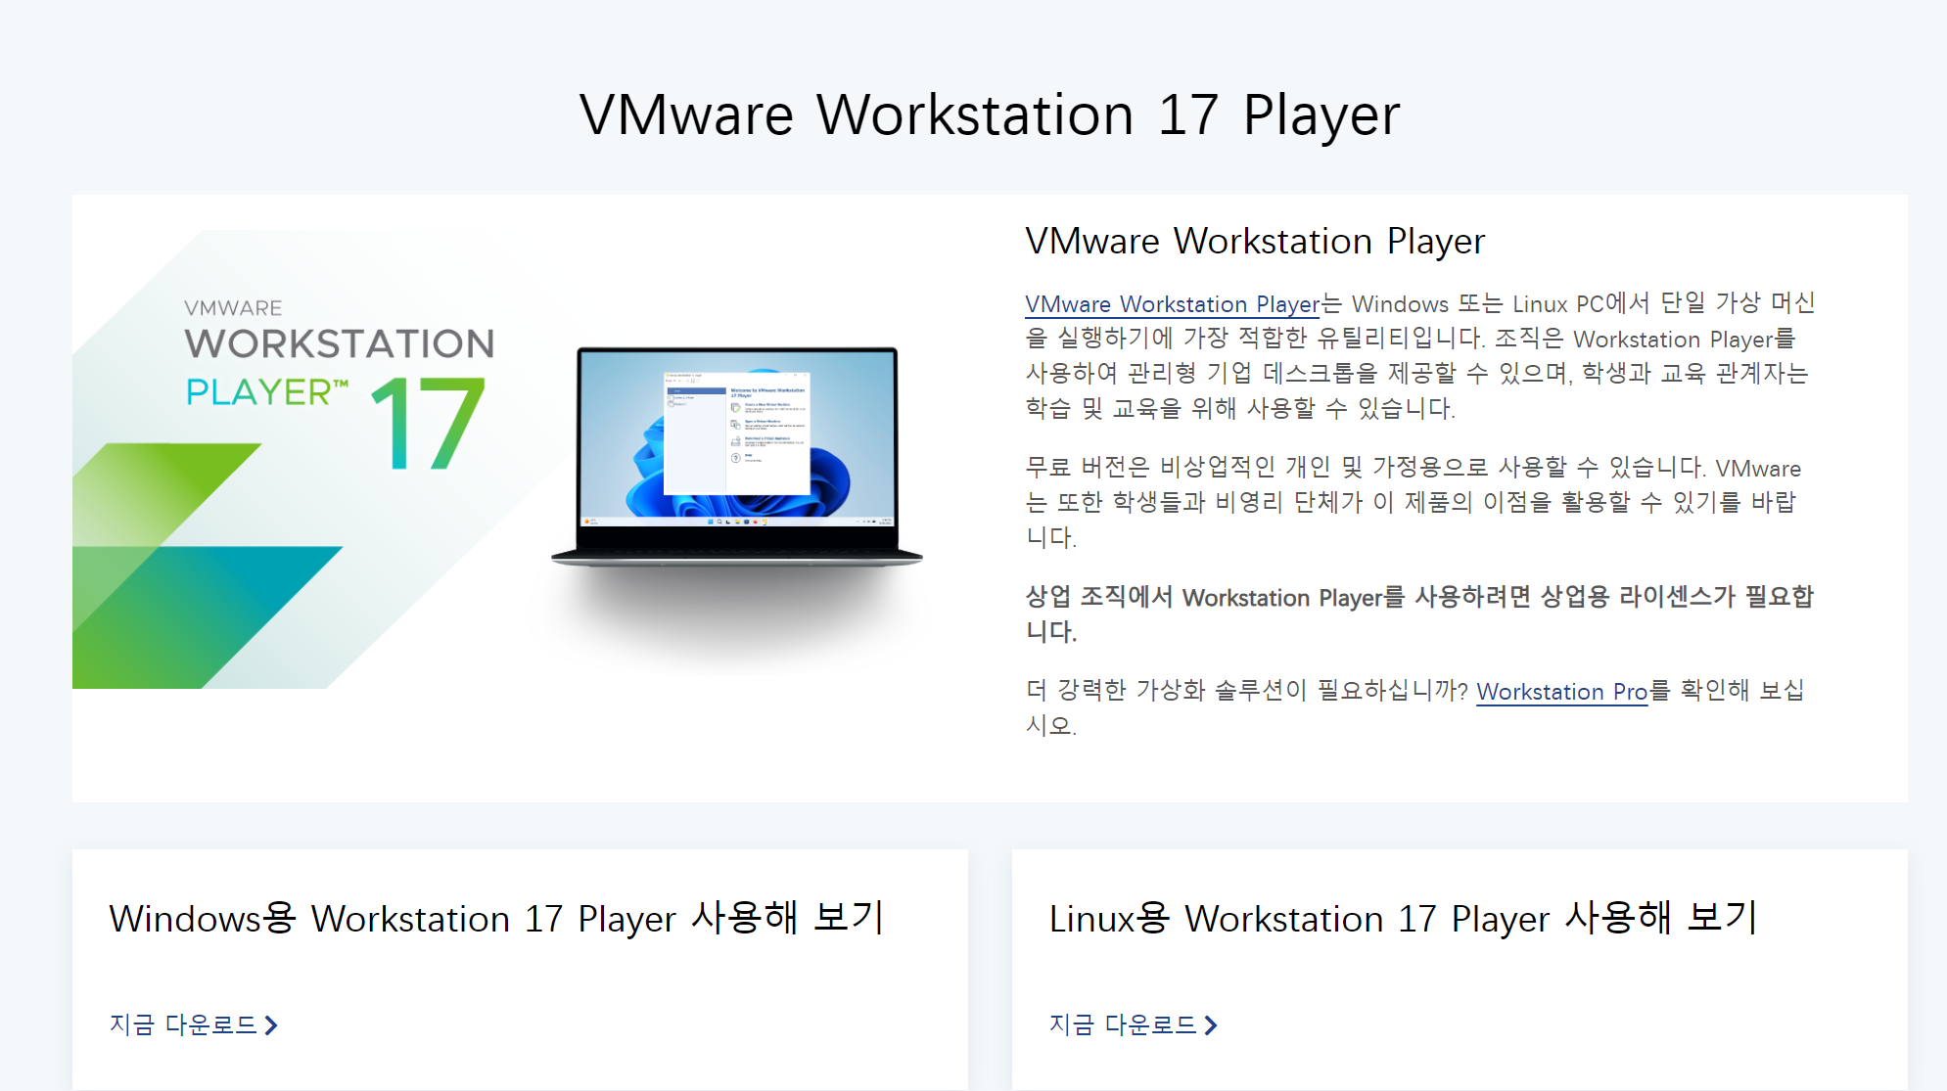1947x1091 pixels.
Task: Click the green 17 logo numeral
Action: click(x=429, y=425)
